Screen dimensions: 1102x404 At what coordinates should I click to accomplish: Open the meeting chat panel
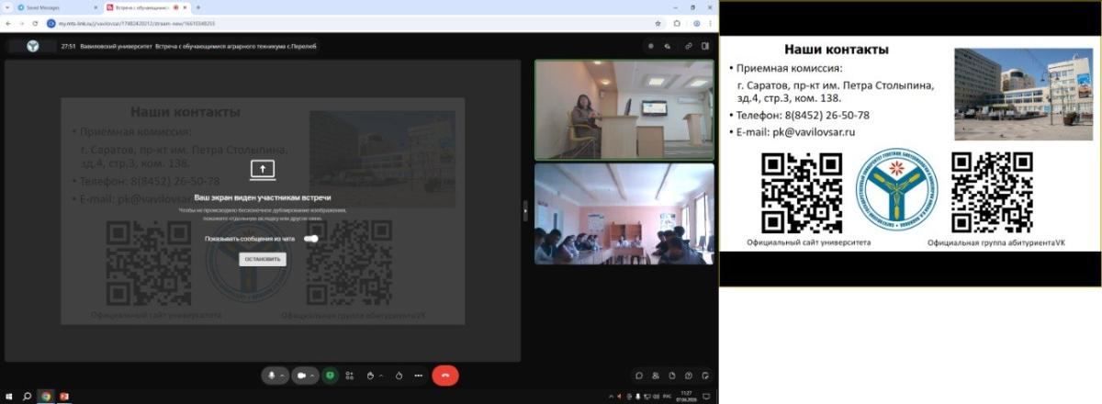pos(639,376)
